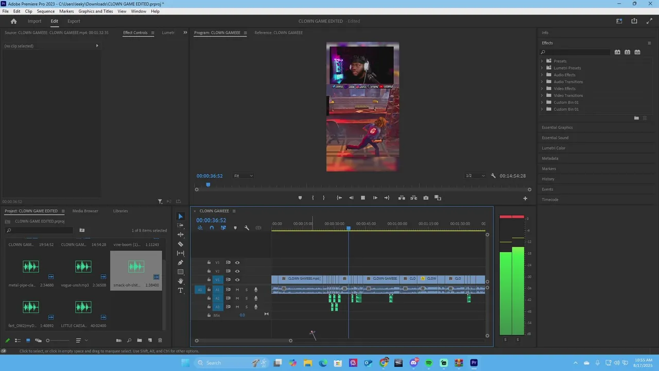Screen dimensions: 659x371
Task: Expand the Audio Transitions folder
Action: point(542,82)
